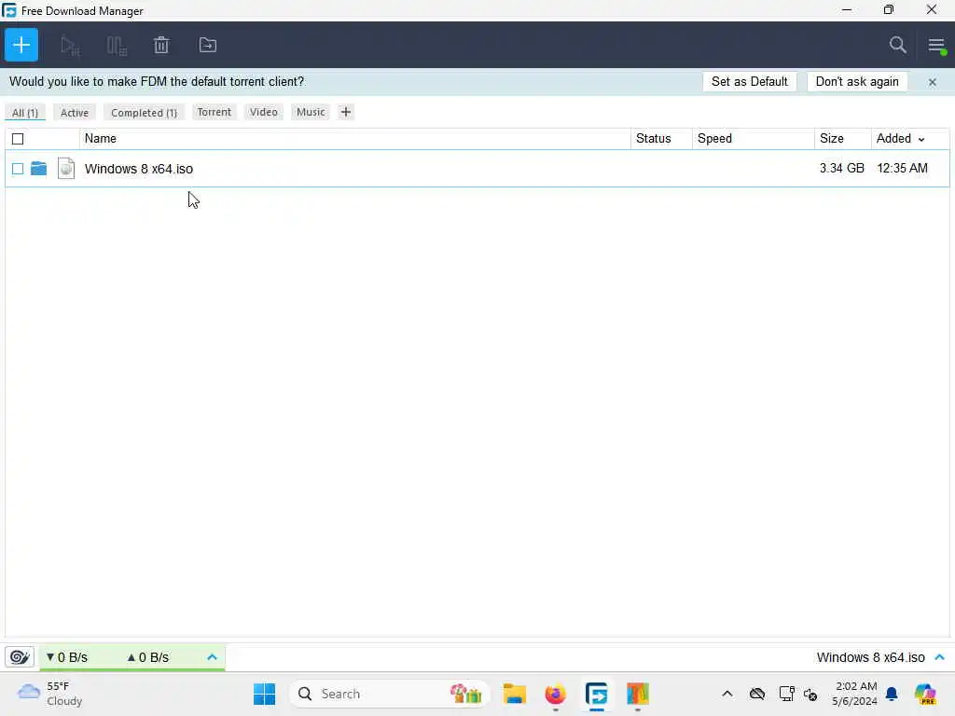
Task: Click the 12:35 AM added time
Action: click(902, 168)
